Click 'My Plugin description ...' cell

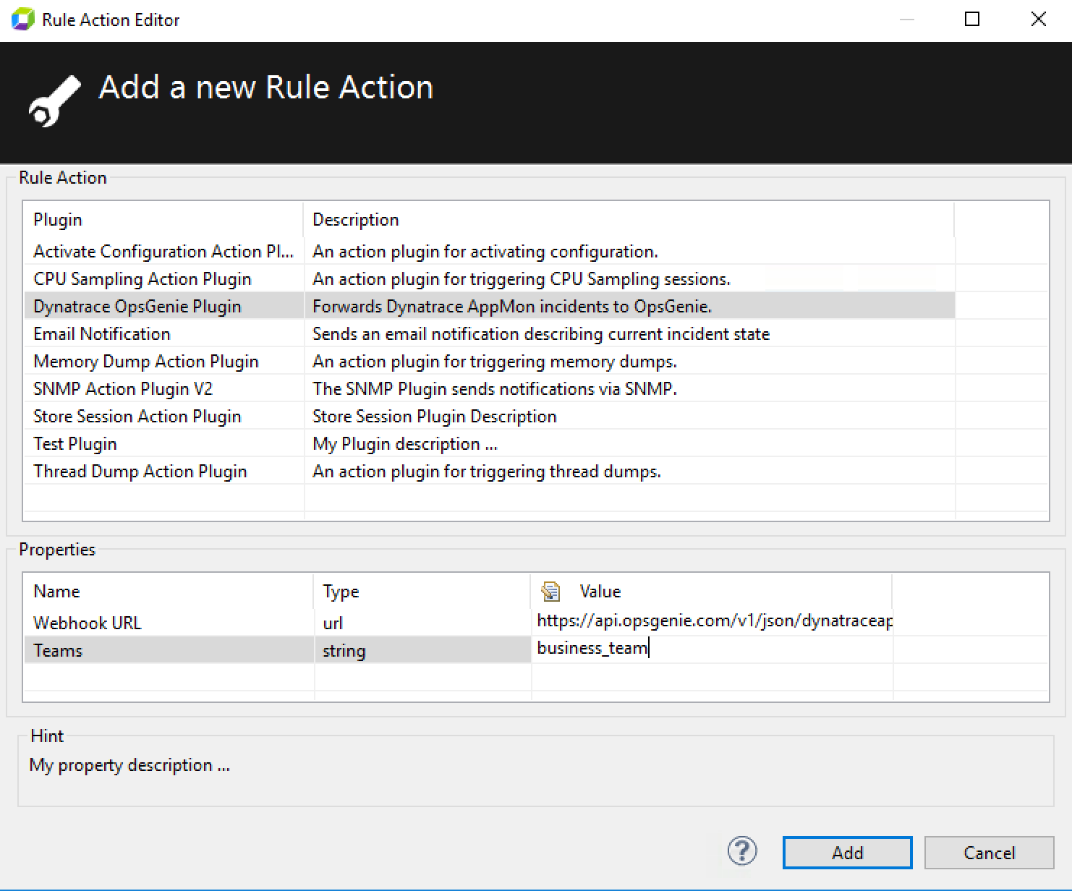pyautogui.click(x=405, y=443)
